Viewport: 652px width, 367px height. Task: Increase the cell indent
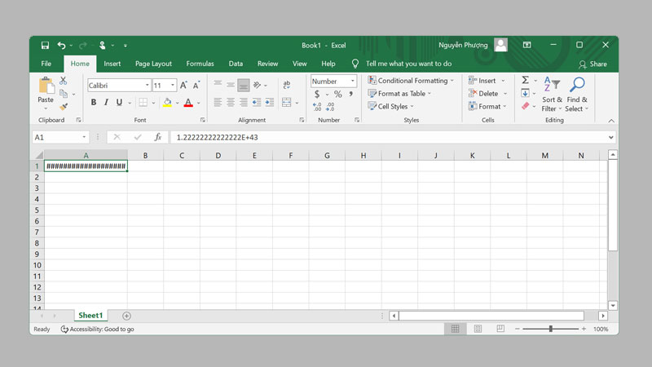(x=270, y=103)
